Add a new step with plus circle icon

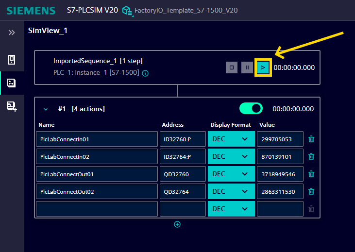[x=177, y=224]
